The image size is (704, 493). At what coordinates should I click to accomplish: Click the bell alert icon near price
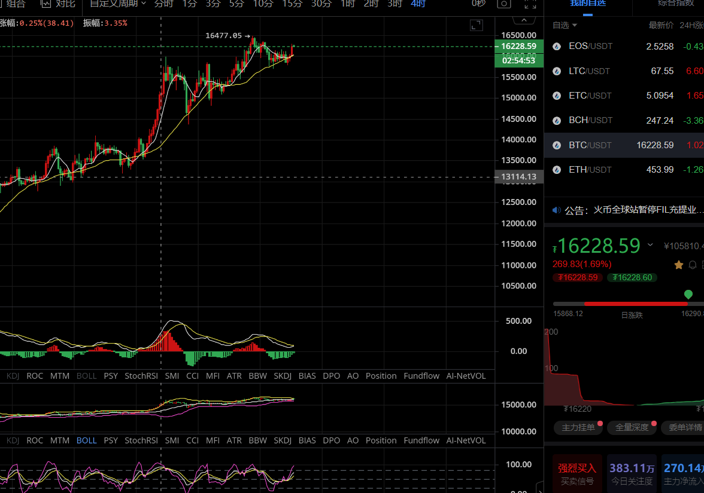tap(693, 264)
